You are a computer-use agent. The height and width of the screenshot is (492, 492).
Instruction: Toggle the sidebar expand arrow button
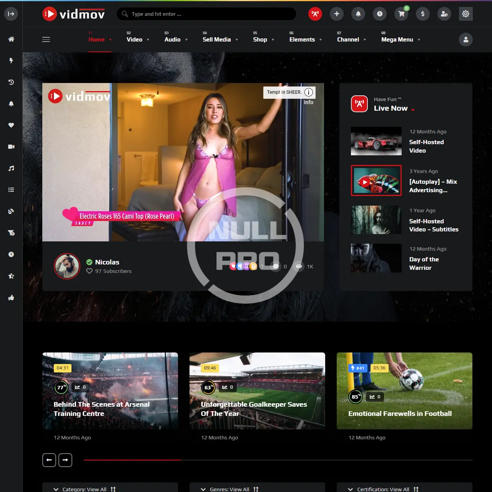[x=11, y=14]
